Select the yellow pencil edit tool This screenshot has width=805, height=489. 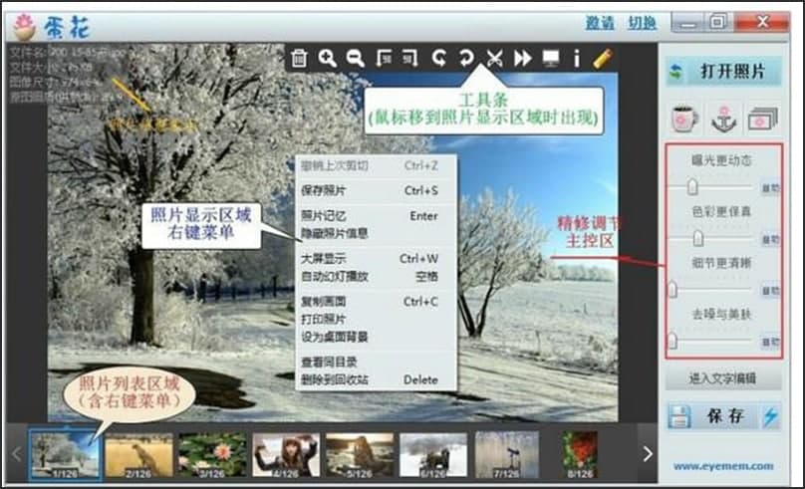[603, 59]
